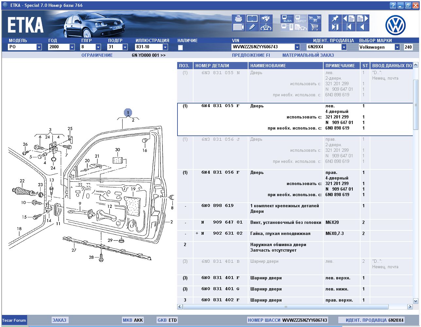Click the ETKA globe icon in the title bar

(5, 5)
